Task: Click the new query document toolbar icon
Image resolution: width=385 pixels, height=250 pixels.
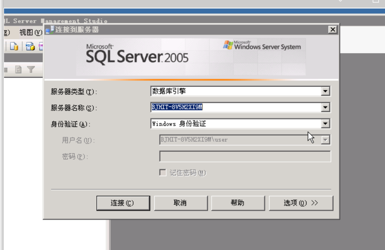Action: [x=14, y=46]
